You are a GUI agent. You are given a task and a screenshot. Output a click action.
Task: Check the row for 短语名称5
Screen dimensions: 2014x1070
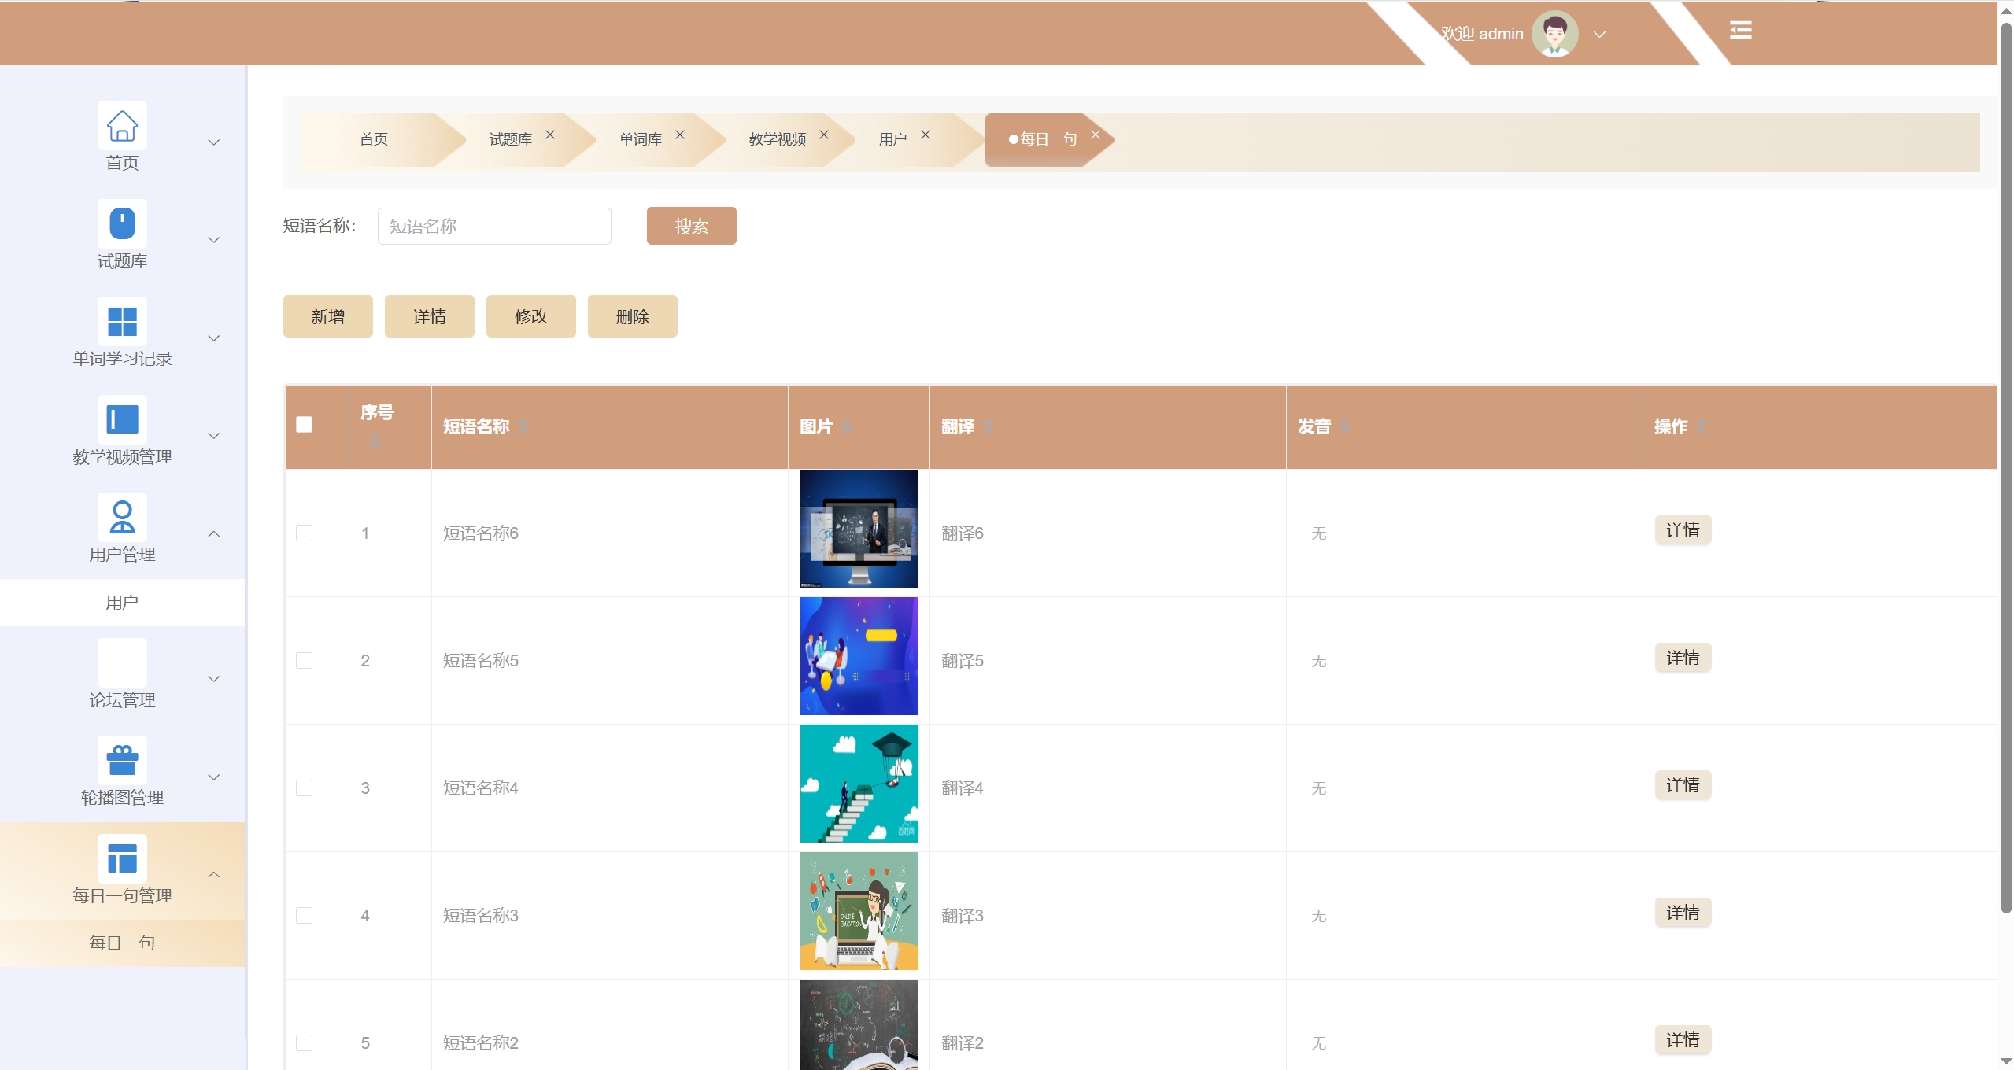[305, 660]
